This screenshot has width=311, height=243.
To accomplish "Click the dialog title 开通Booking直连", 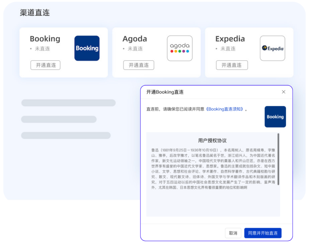I will (165, 92).
